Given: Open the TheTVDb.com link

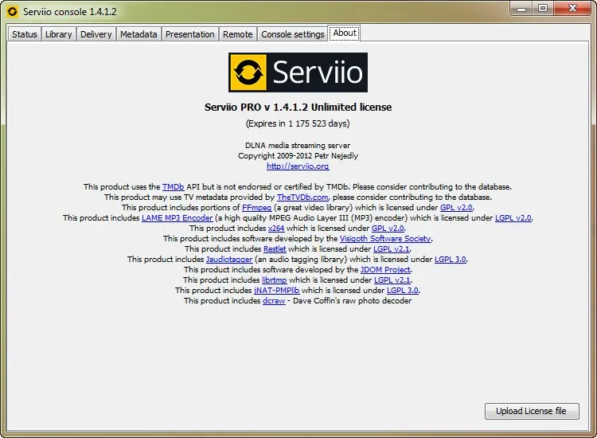Looking at the screenshot, I should [302, 197].
